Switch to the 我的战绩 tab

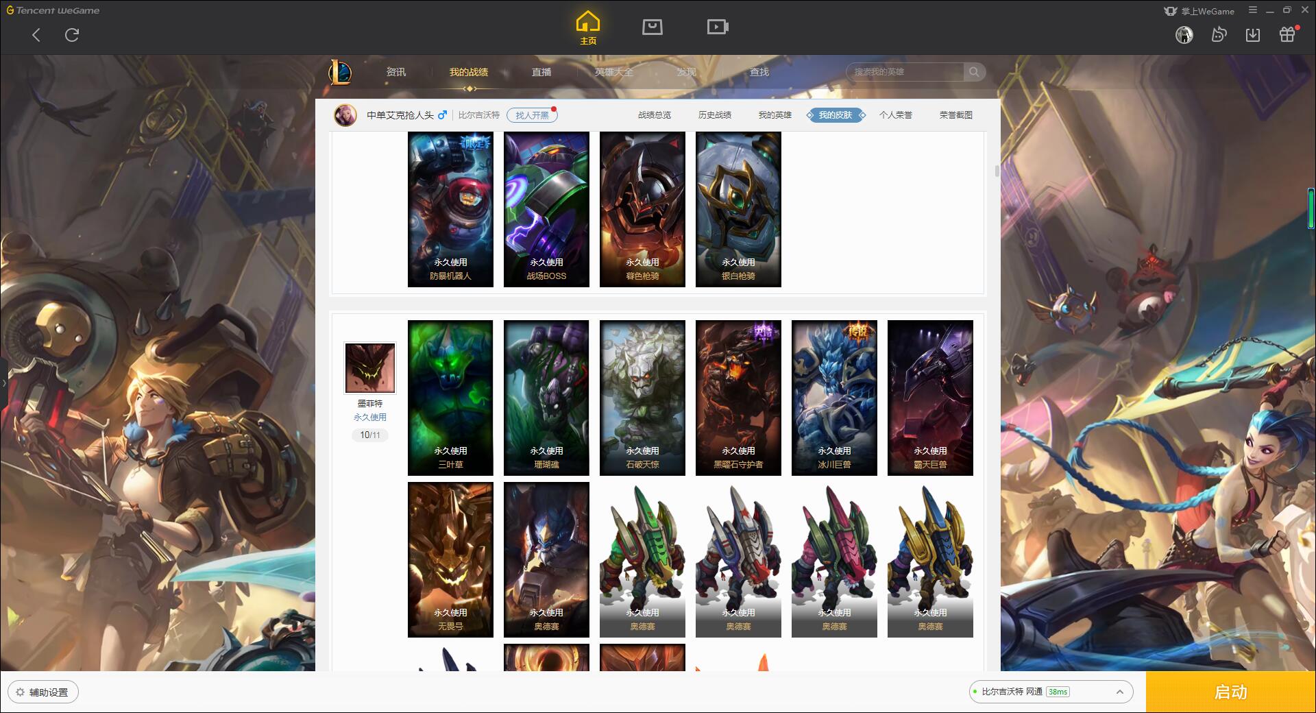pos(469,72)
